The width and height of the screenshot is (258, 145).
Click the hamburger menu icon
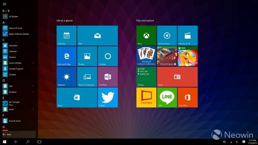pyautogui.click(x=4, y=4)
